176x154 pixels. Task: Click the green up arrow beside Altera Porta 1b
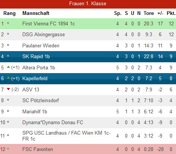[x=8, y=67]
